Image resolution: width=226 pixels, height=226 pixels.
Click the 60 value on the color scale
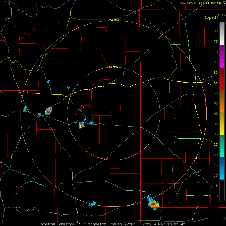pos(216,73)
